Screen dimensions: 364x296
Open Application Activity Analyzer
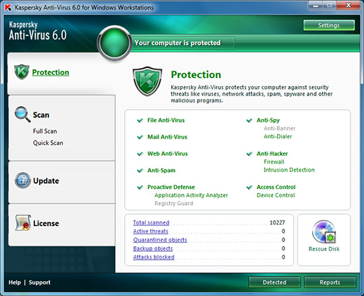click(x=191, y=195)
